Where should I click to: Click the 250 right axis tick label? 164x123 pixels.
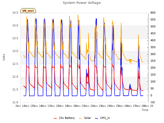(153, 61)
